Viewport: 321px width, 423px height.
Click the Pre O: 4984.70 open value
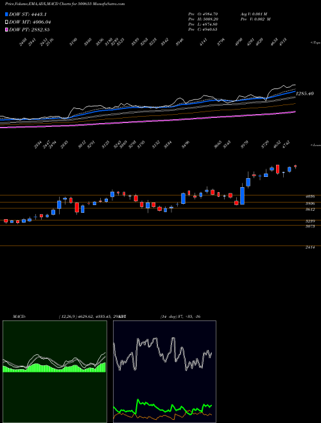click(x=203, y=13)
